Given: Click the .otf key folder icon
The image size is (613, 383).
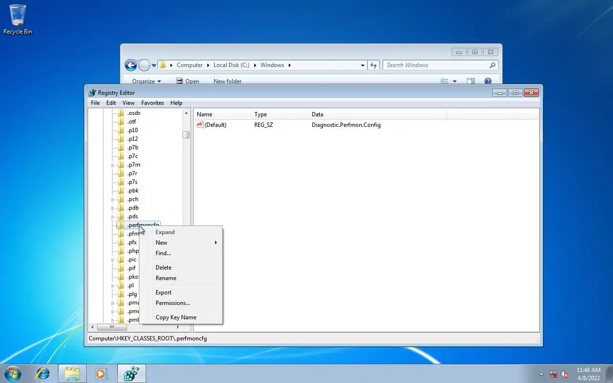Looking at the screenshot, I should pyautogui.click(x=121, y=122).
